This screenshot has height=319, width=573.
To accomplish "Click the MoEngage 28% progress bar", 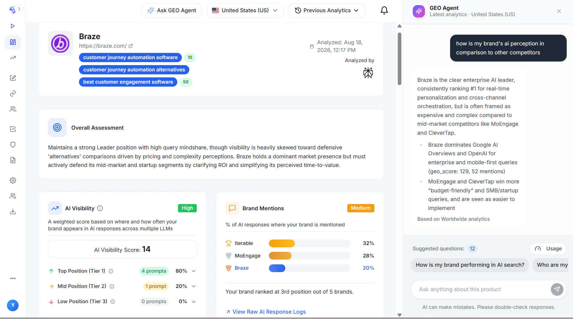I will (x=309, y=256).
